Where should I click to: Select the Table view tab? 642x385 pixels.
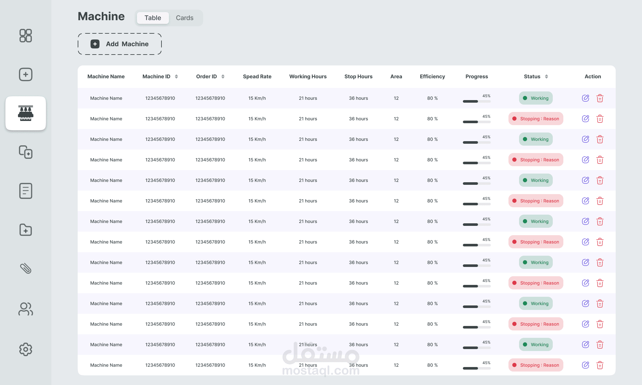click(153, 18)
